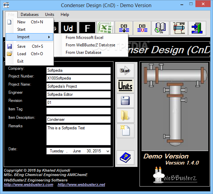Select From User Database import option
This screenshot has height=194, width=213.
[91, 52]
